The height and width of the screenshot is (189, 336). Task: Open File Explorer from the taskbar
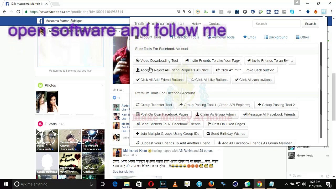tap(127, 184)
